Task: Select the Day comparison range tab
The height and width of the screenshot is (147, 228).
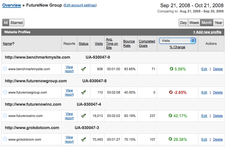Action: pyautogui.click(x=183, y=23)
